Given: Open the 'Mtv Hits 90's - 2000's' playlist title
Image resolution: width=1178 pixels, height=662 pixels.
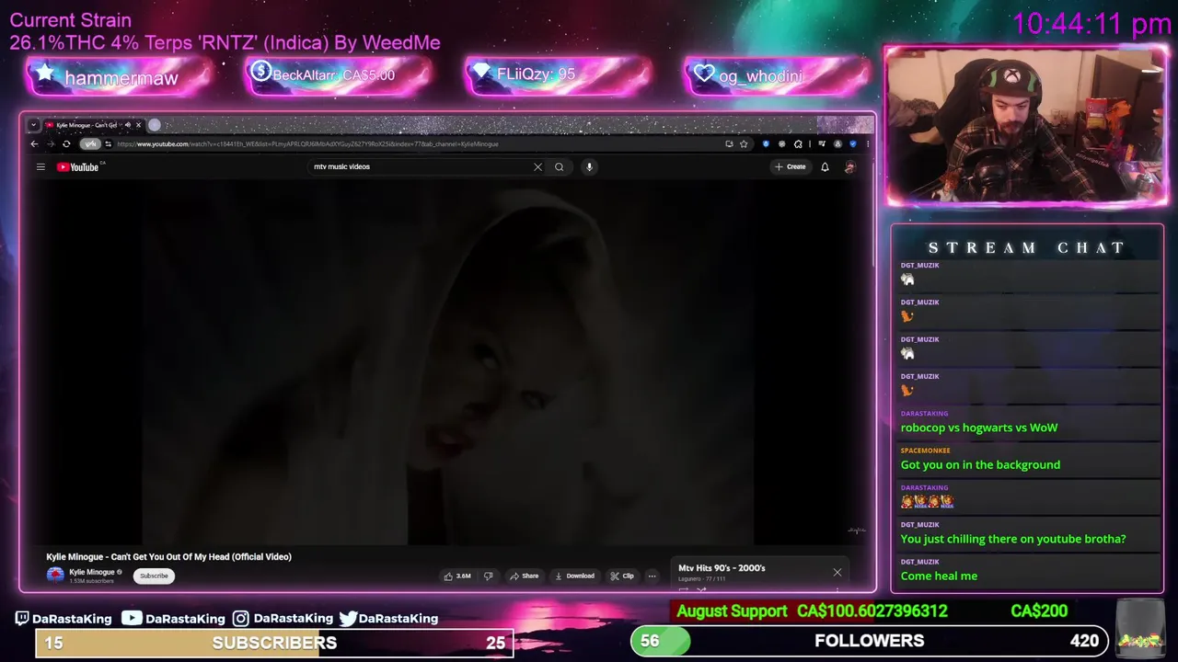Looking at the screenshot, I should click(722, 568).
